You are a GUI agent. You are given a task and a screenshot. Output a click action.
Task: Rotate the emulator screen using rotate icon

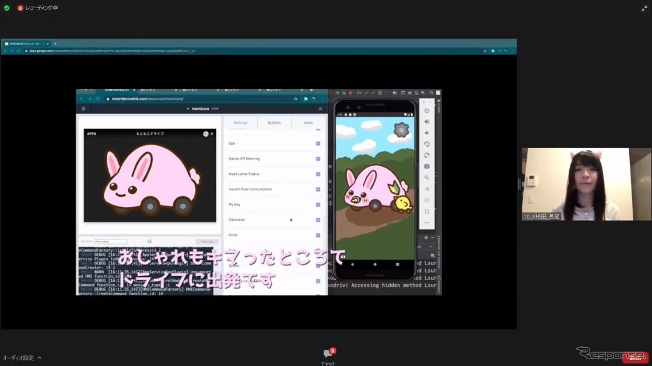click(x=426, y=143)
